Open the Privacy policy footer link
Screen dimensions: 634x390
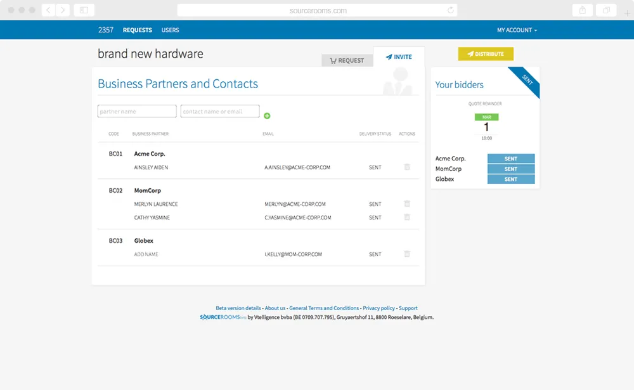coord(378,308)
